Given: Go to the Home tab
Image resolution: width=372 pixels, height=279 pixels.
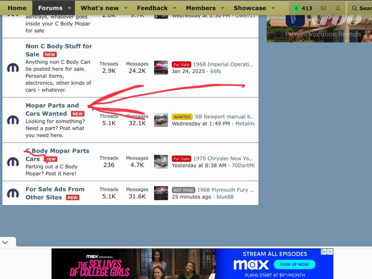Looking at the screenshot, I should [17, 8].
